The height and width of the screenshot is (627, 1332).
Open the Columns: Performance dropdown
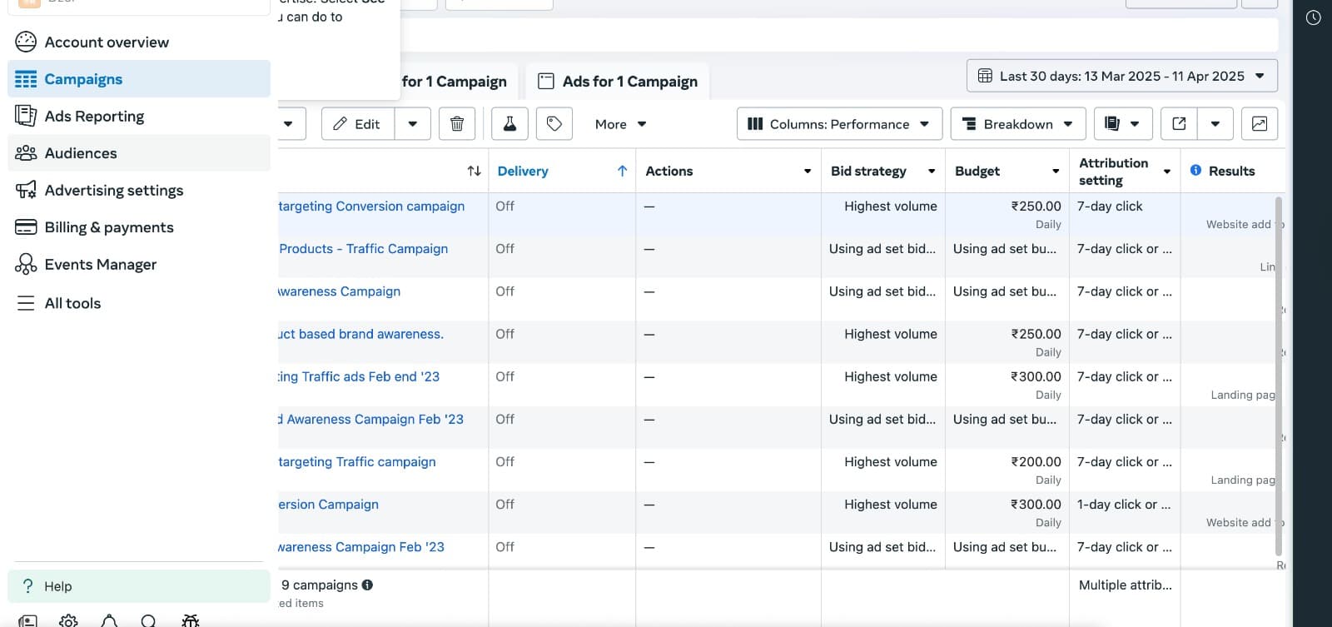tap(839, 124)
